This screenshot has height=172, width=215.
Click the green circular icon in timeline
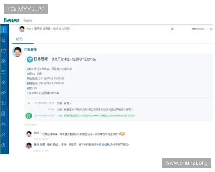29,116
